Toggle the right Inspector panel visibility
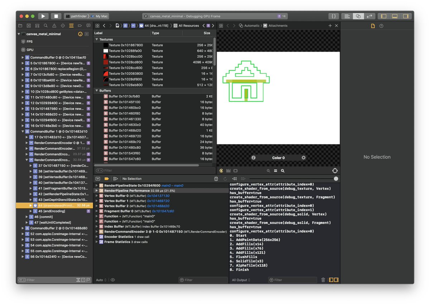430x305 pixels. coord(405,16)
